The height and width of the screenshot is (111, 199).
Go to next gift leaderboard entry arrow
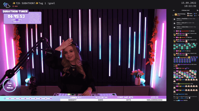198,15
